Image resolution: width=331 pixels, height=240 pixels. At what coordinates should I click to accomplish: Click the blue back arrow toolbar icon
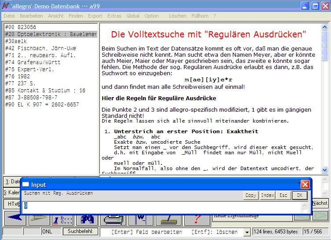15,220
